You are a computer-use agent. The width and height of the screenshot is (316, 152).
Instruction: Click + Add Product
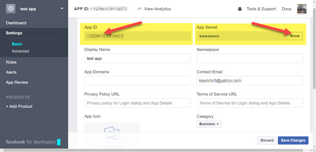(19, 106)
